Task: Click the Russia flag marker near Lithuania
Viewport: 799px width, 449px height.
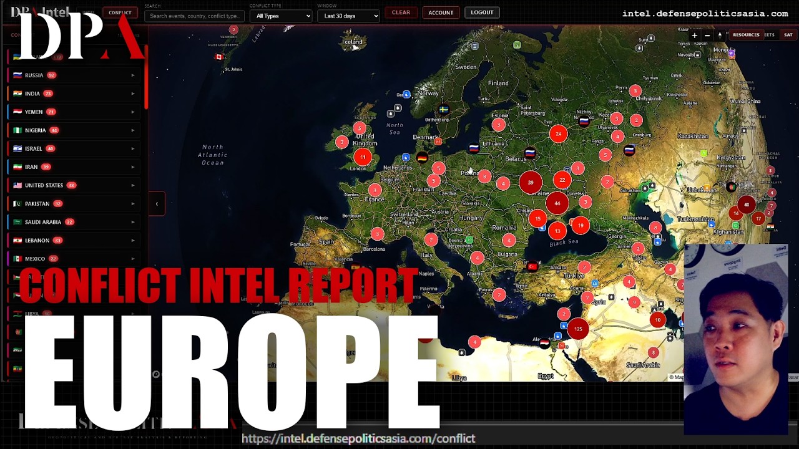Action: pyautogui.click(x=474, y=148)
